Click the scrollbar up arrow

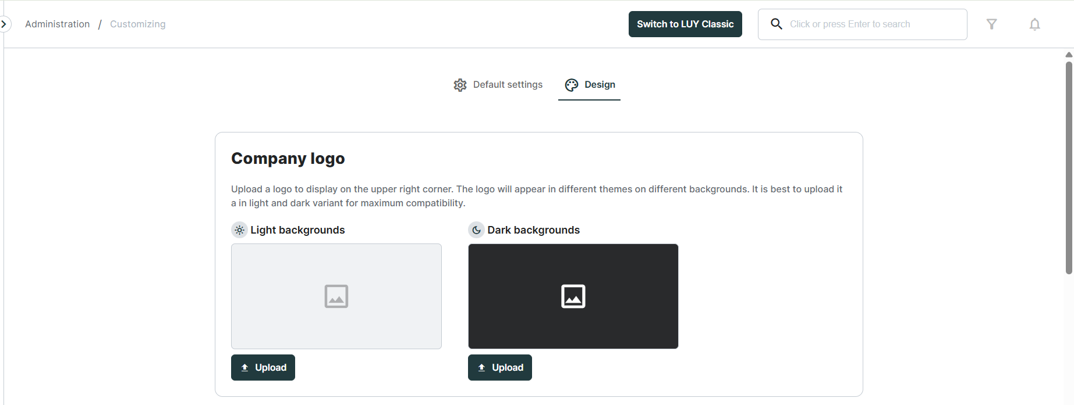1069,55
